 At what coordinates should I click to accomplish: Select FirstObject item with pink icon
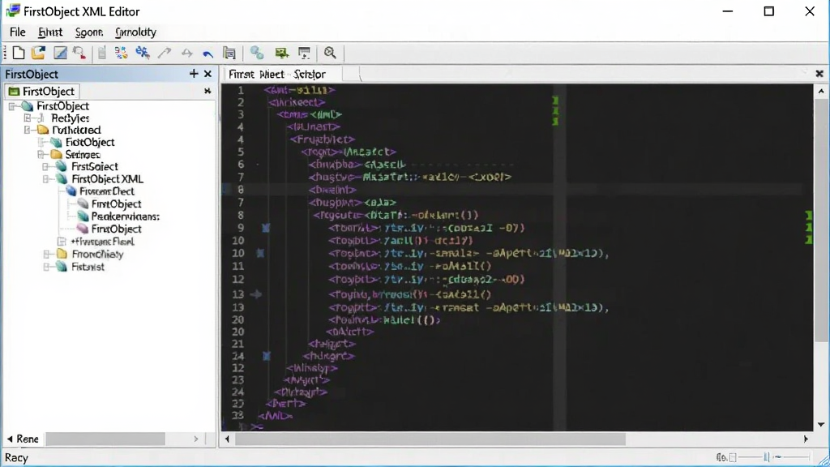[x=116, y=229]
